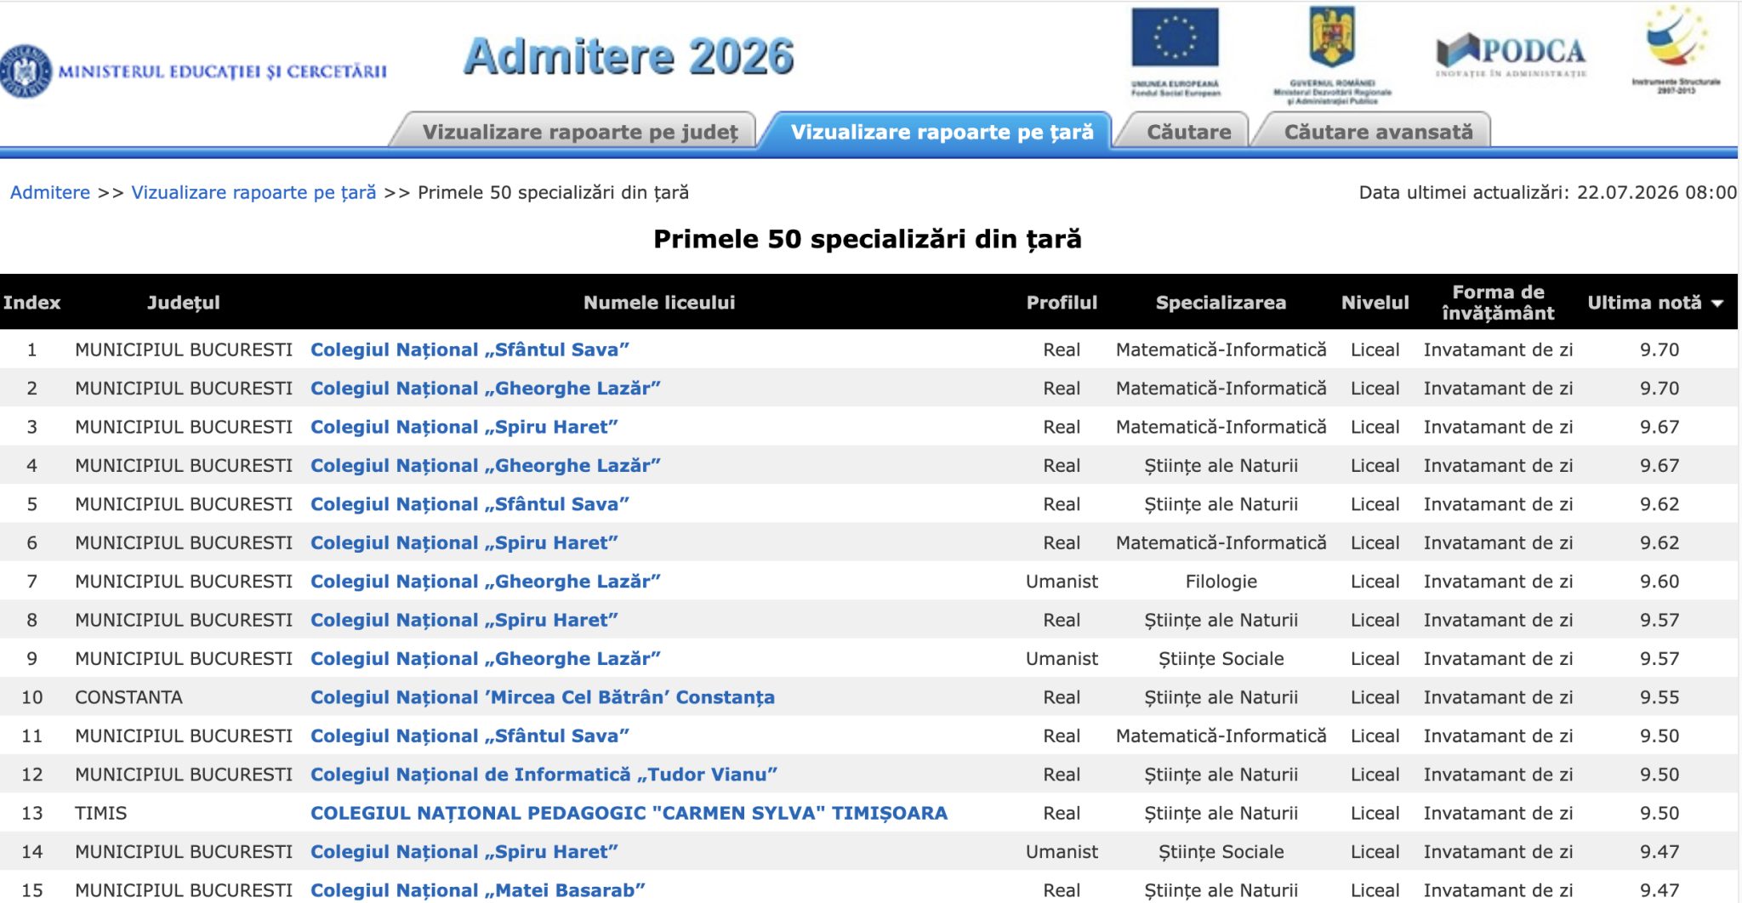Click the Instrumente Structurale logo
This screenshot has height=903, width=1742.
point(1676,49)
